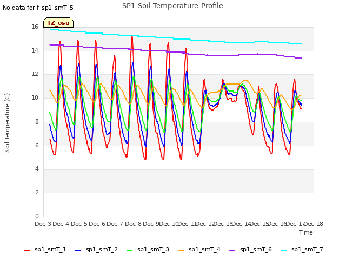Click the y-axis value 0
Image resolution: width=346 pixels, height=260 pixels.
pos(37,216)
